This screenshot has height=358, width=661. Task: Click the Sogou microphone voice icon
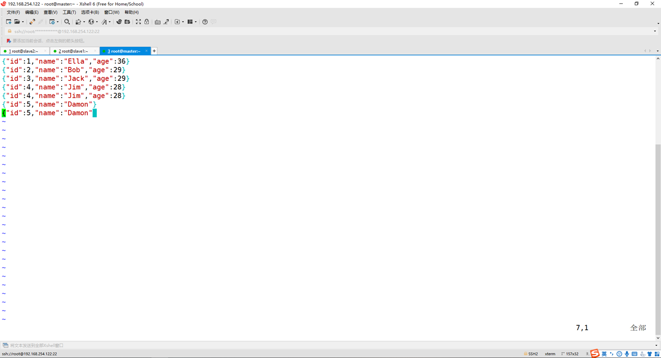click(627, 354)
